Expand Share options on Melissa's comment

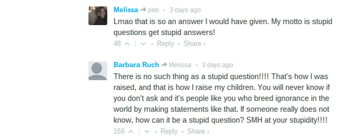(195, 44)
